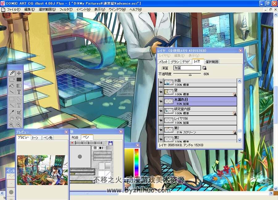Toggle lock icon on 葉2 スクリーン layer
278x200 pixels.
coord(234,132)
